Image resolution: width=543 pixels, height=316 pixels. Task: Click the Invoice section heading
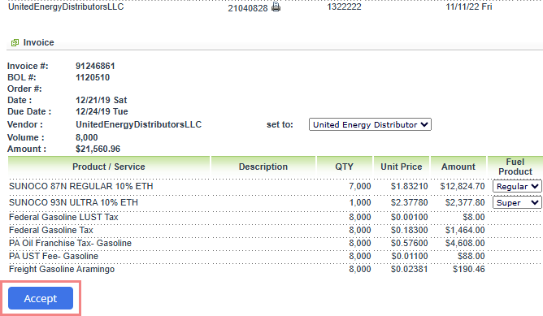38,42
